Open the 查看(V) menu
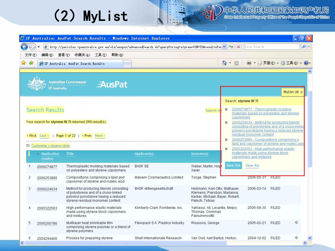This screenshot has width=335, height=251. coord(64,55)
